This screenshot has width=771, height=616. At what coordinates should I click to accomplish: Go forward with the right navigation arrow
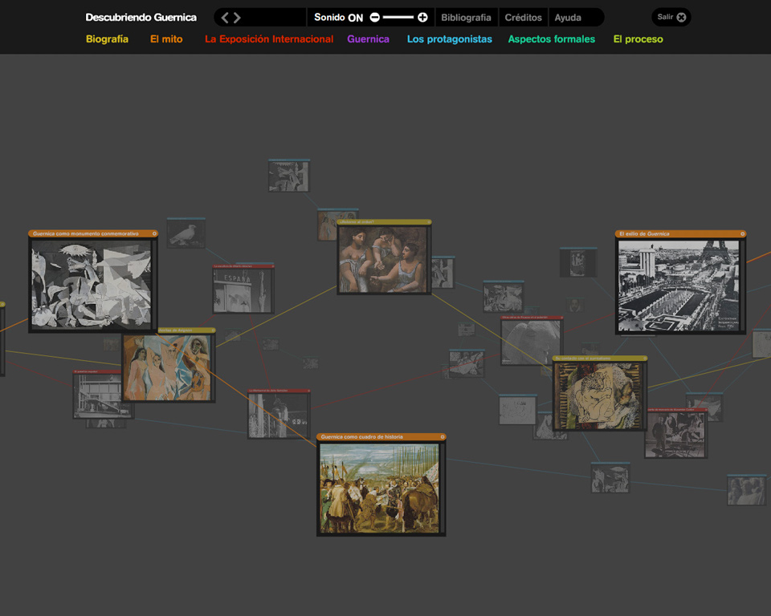pos(237,18)
